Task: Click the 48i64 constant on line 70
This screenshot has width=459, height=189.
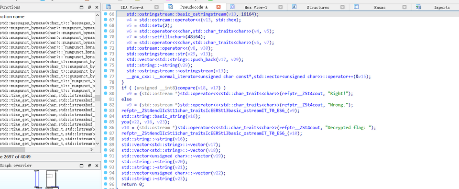Action: tap(196, 37)
